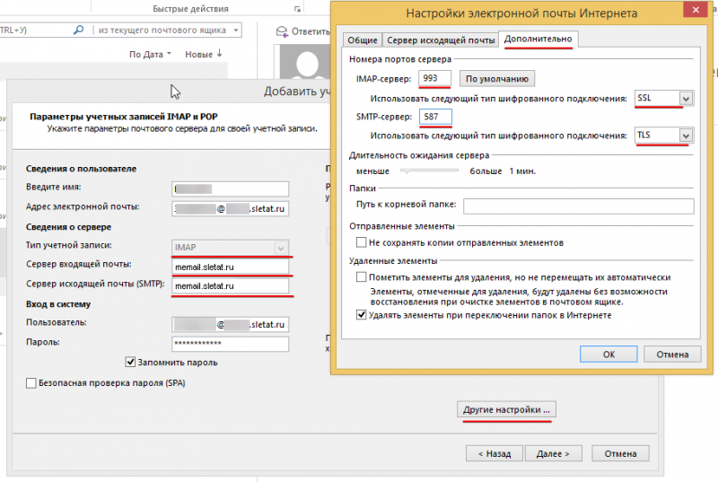Open the search scope mailbox dropdown
Image resolution: width=718 pixels, height=482 pixels.
[x=236, y=31]
